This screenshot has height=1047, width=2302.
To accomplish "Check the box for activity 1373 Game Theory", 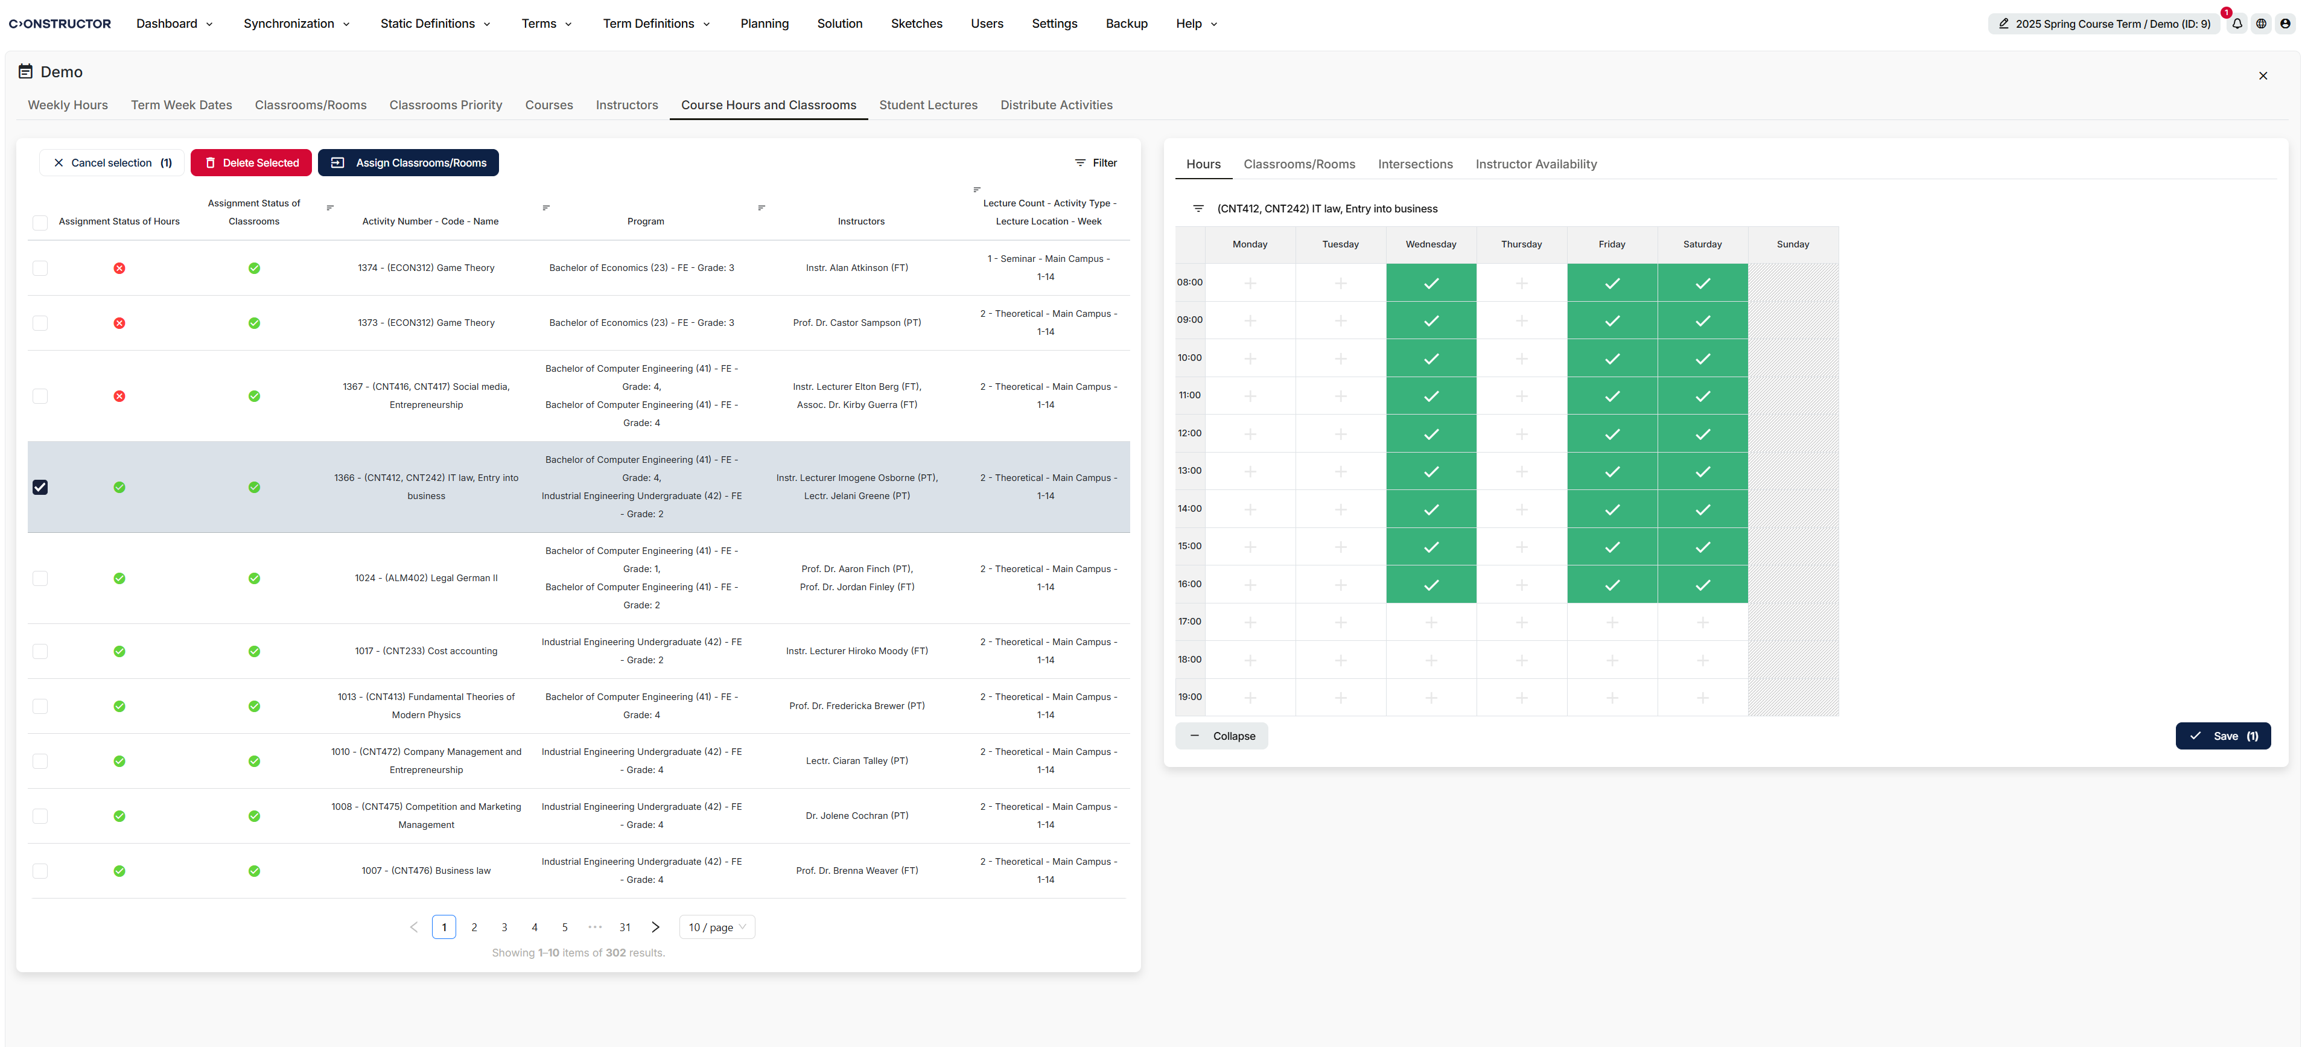I will click(40, 323).
